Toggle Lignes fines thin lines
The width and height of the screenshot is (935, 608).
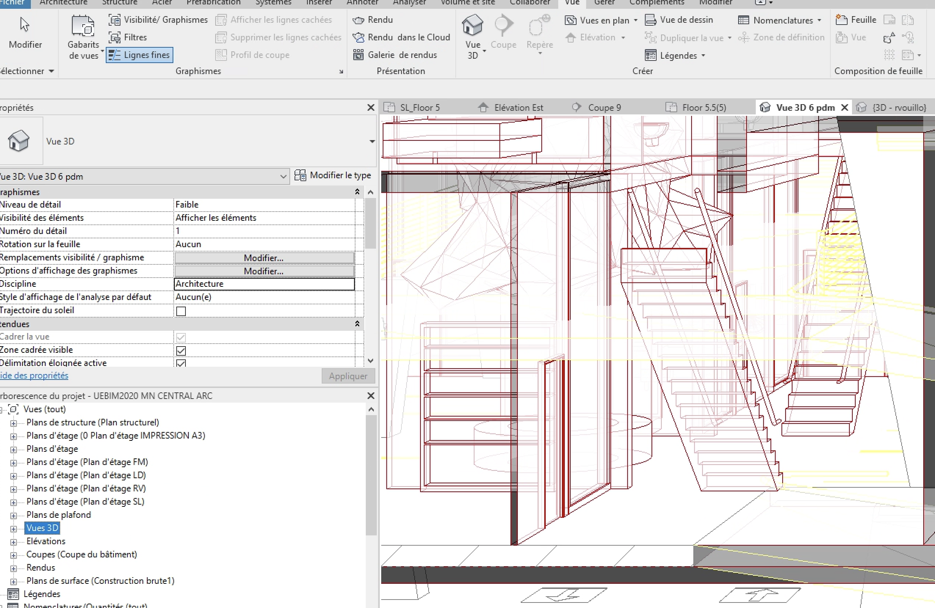140,55
